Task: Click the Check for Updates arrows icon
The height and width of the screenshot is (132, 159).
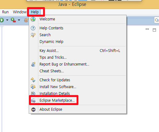Action: tap(33, 80)
